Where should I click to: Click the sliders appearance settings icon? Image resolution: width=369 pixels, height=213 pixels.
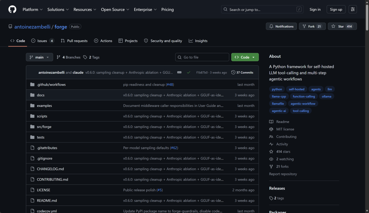pyautogui.click(x=353, y=10)
